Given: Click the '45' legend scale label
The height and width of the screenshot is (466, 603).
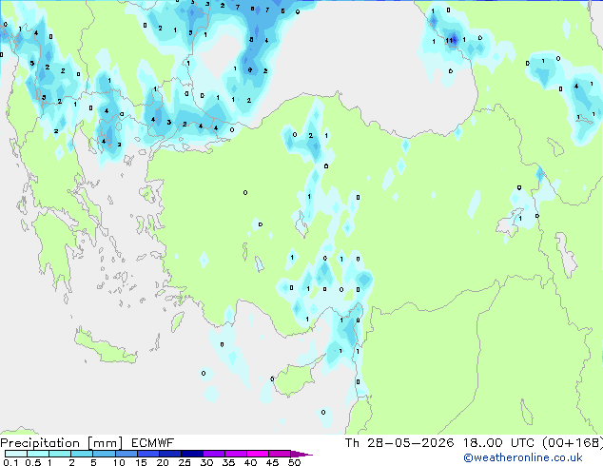Looking at the screenshot, I should [272, 462].
